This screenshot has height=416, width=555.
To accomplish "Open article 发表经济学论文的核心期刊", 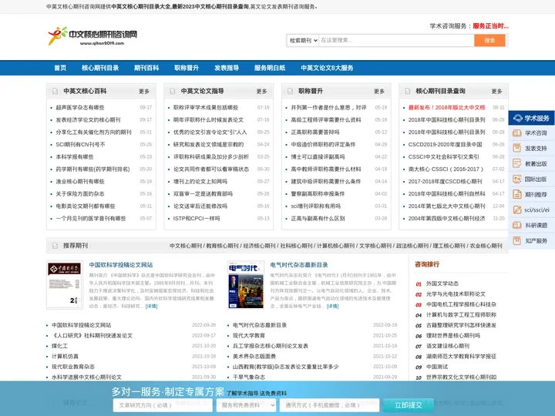I will coord(88,120).
